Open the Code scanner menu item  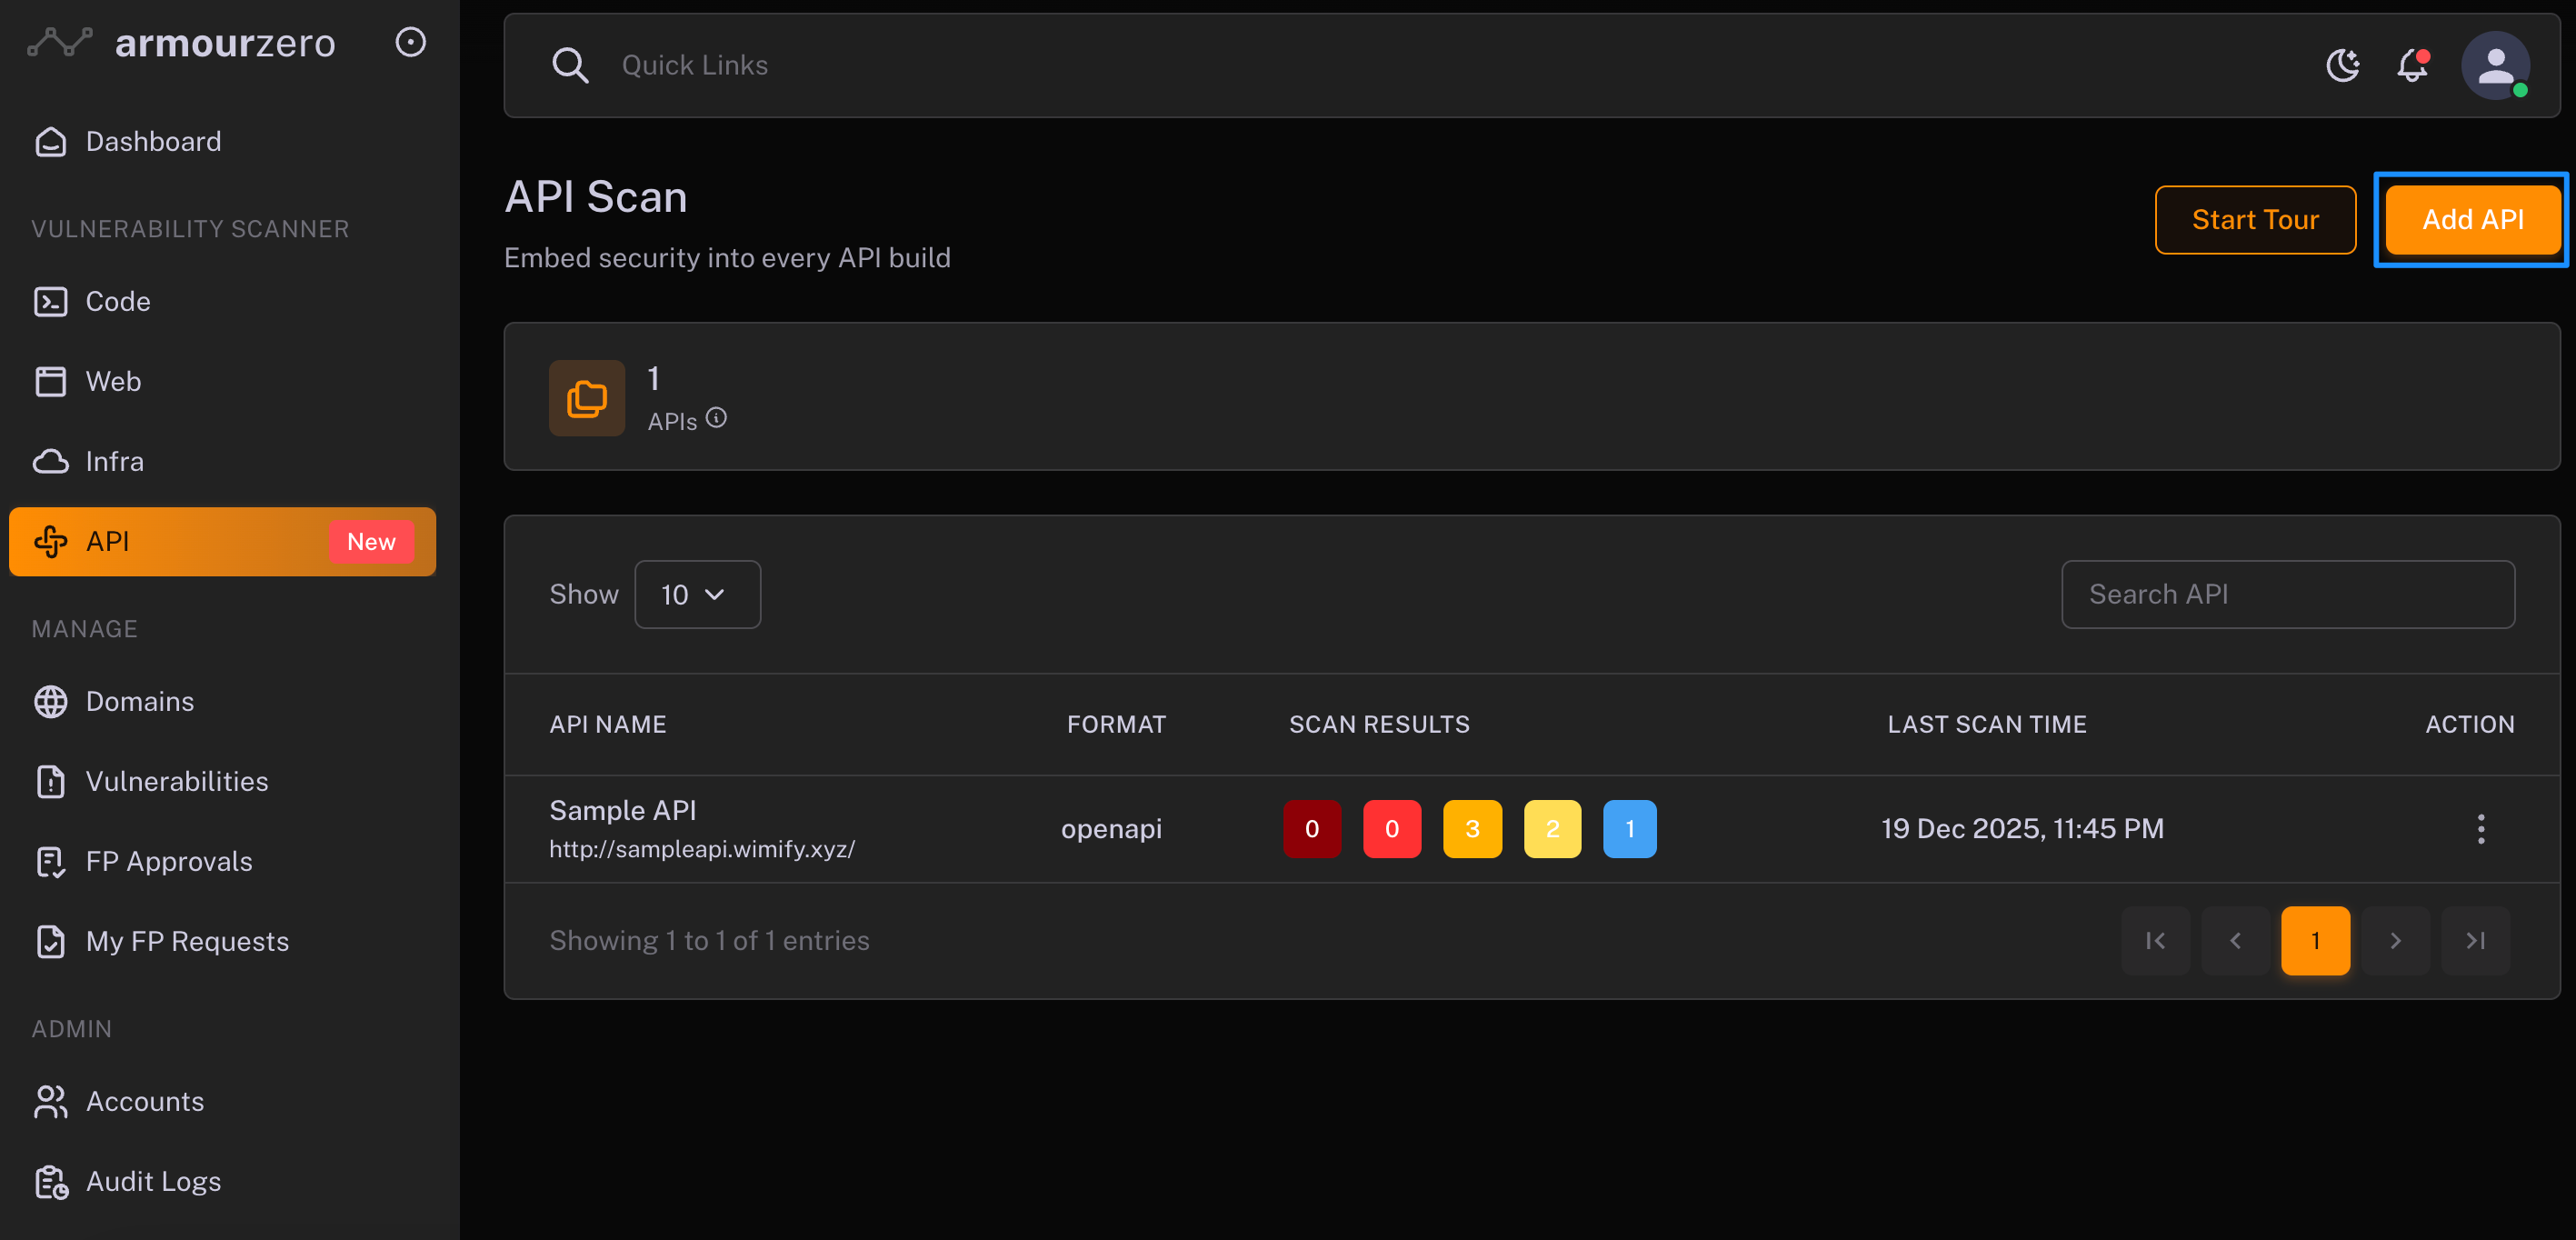[118, 302]
